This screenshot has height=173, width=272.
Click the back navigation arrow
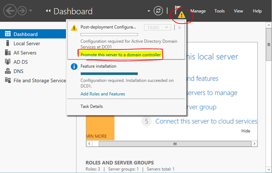tap(10, 11)
